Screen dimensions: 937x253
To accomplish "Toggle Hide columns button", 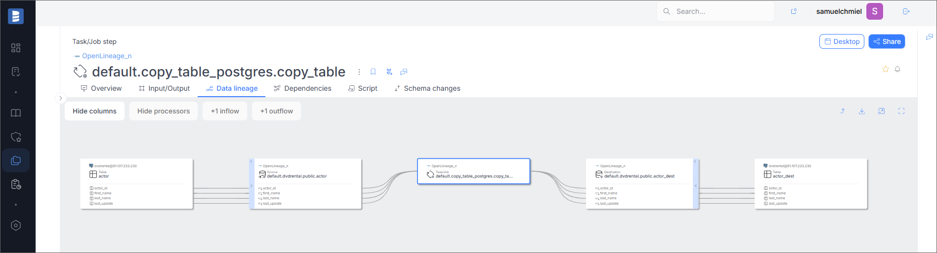I will [x=94, y=111].
